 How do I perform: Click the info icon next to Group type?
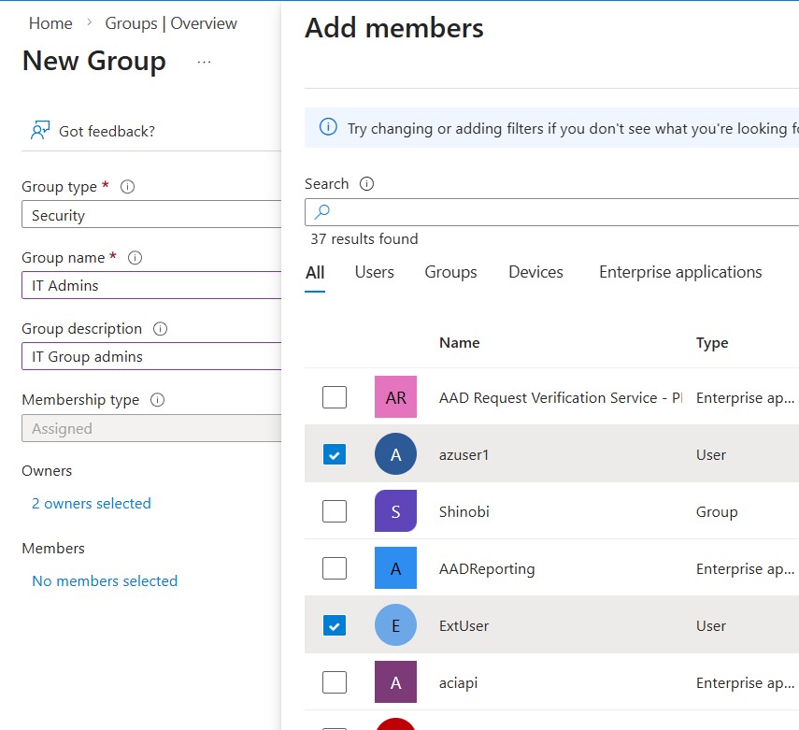(x=128, y=187)
